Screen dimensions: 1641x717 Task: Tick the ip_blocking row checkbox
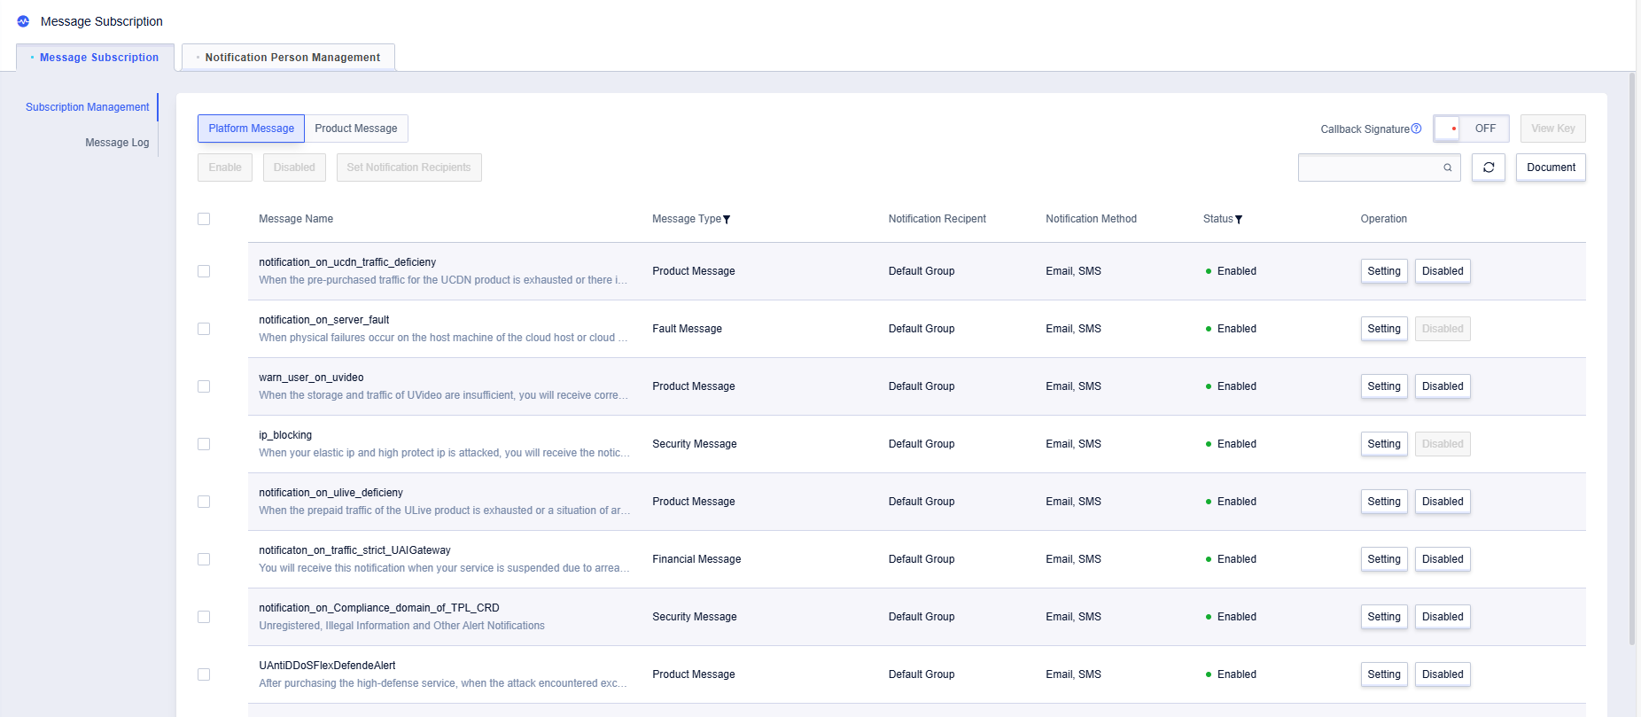coord(204,444)
